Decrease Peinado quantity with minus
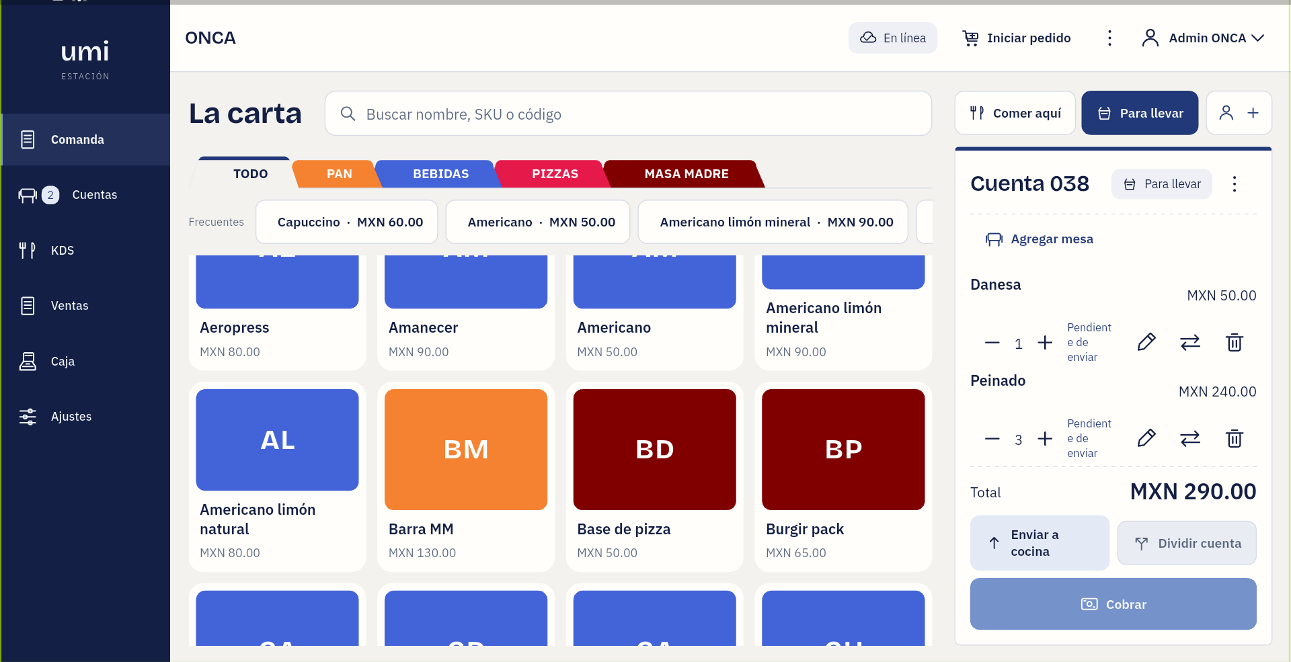The width and height of the screenshot is (1291, 662). click(x=992, y=439)
